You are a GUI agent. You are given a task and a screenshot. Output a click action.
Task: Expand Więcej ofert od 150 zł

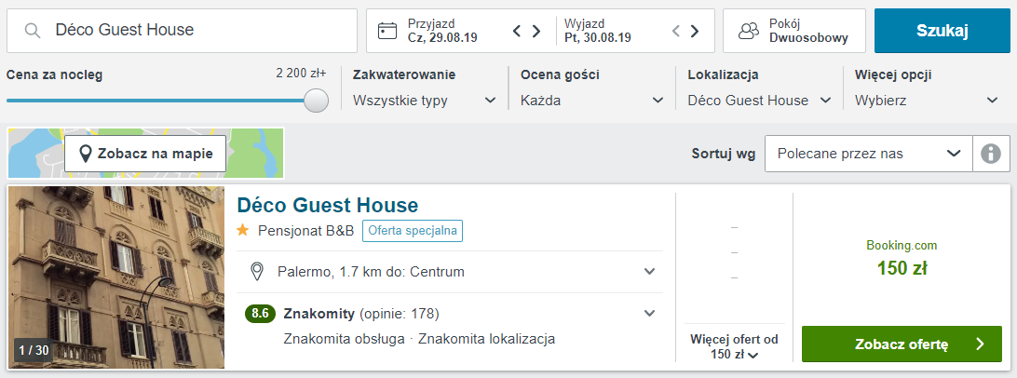click(x=734, y=347)
